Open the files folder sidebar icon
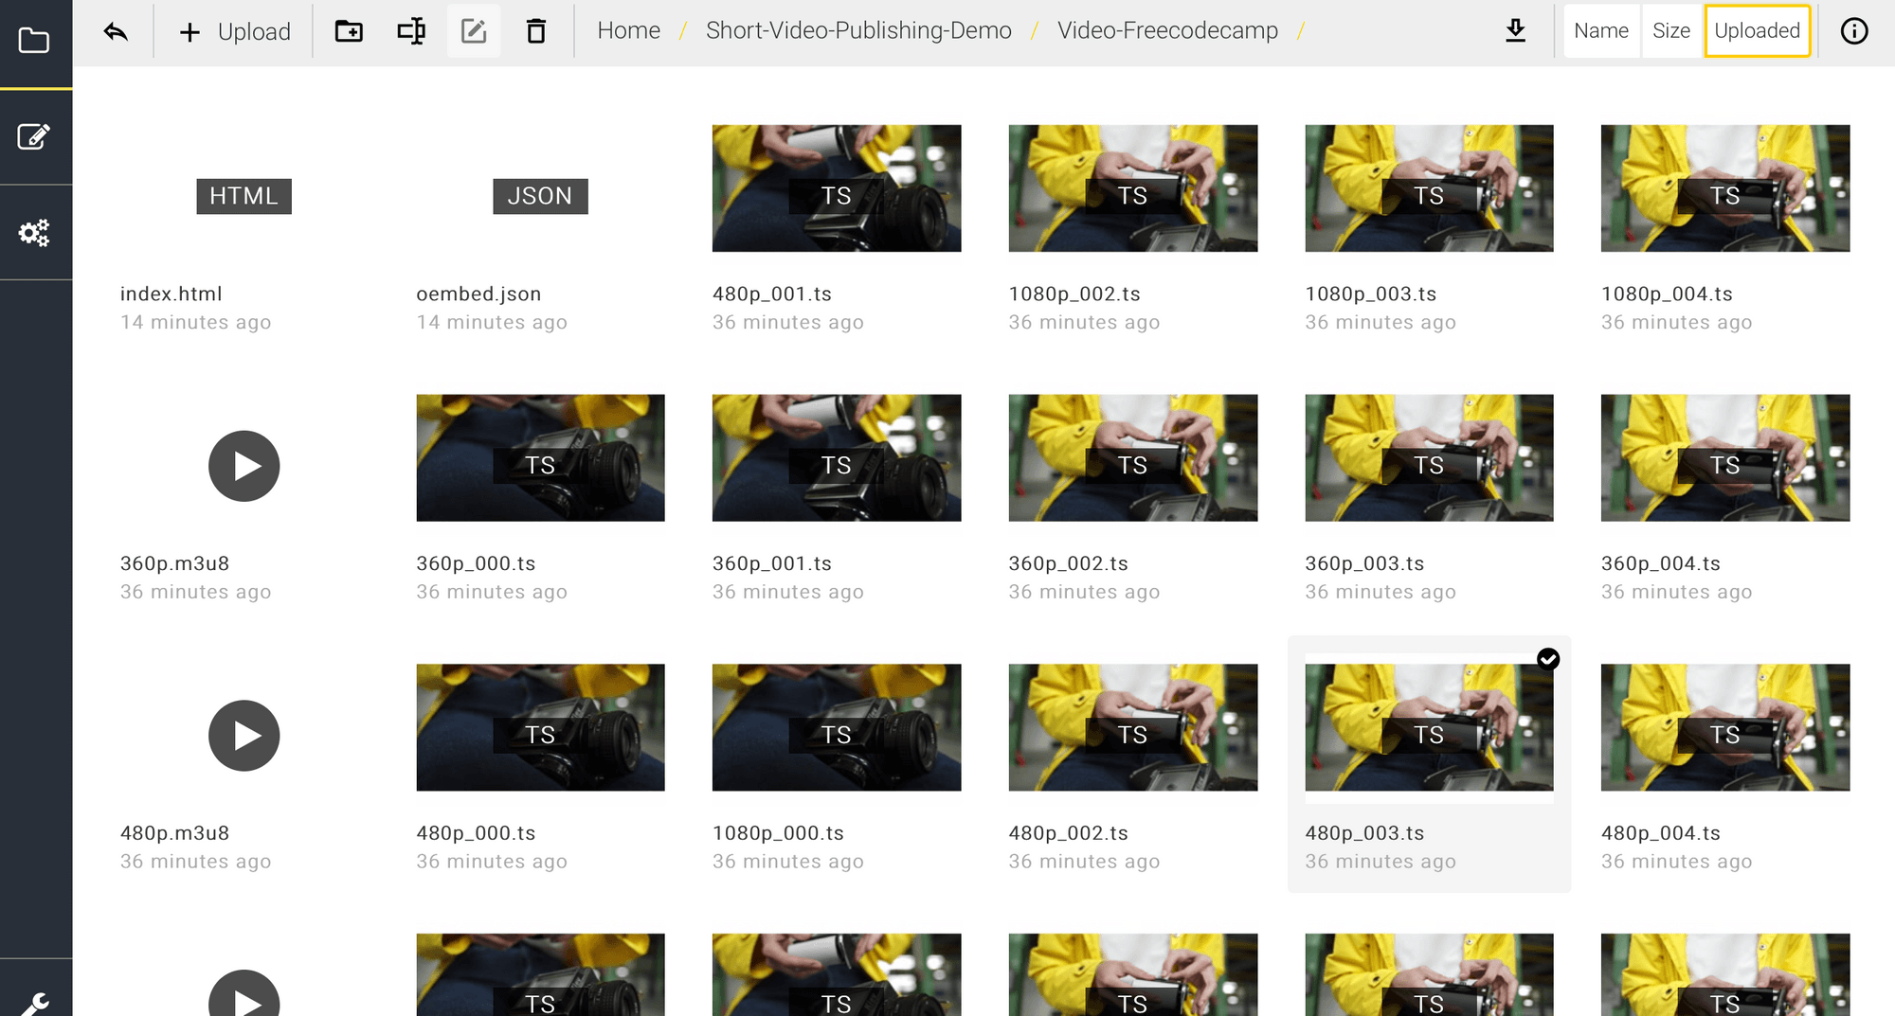The height and width of the screenshot is (1016, 1895). 35,41
